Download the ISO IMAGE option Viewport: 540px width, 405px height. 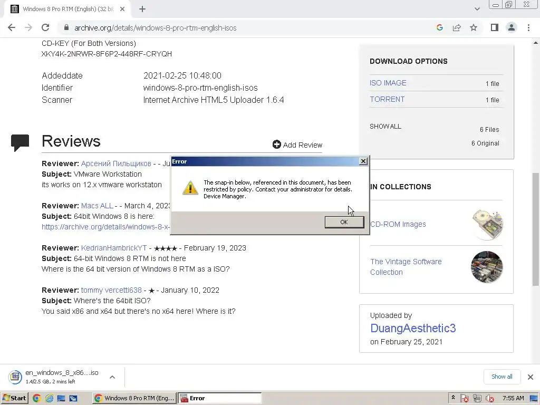coord(388,83)
